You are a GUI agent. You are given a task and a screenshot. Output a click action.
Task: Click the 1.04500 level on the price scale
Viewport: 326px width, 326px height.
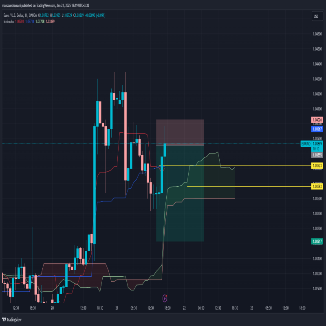pyautogui.click(x=317, y=49)
